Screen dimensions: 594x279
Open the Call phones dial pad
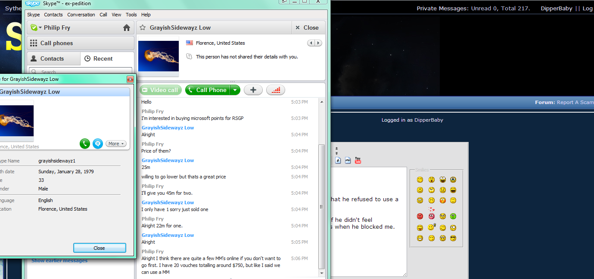click(x=81, y=43)
